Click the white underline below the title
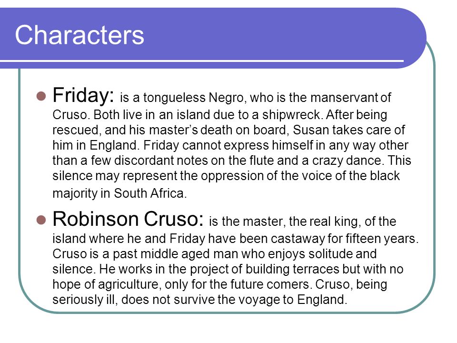The width and height of the screenshot is (457, 343). coord(202,61)
